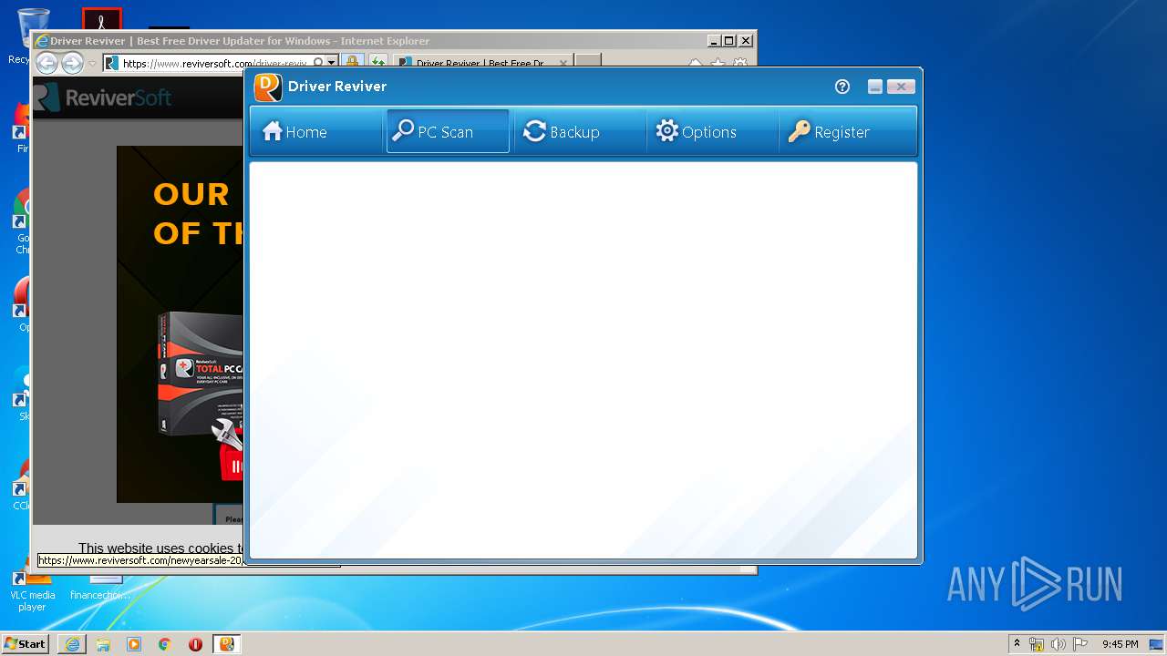Viewport: 1167px width, 656px height.
Task: Click the Internet Explorer address bar URL
Action: click(214, 63)
